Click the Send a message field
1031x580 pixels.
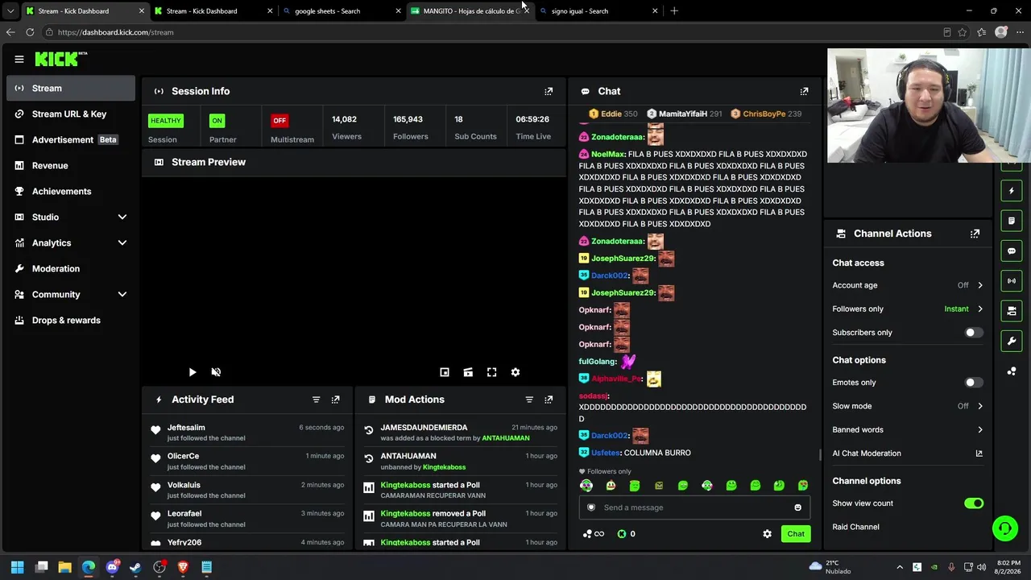pos(694,507)
